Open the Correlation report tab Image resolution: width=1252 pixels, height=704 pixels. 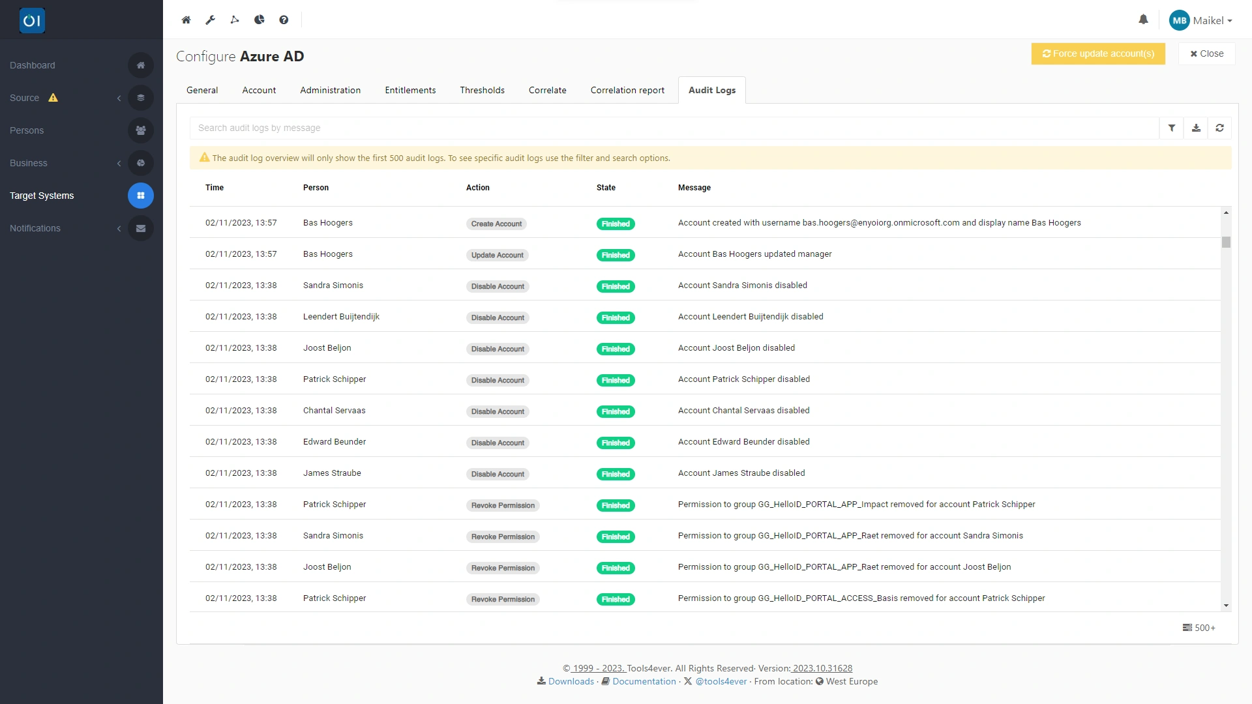tap(627, 90)
